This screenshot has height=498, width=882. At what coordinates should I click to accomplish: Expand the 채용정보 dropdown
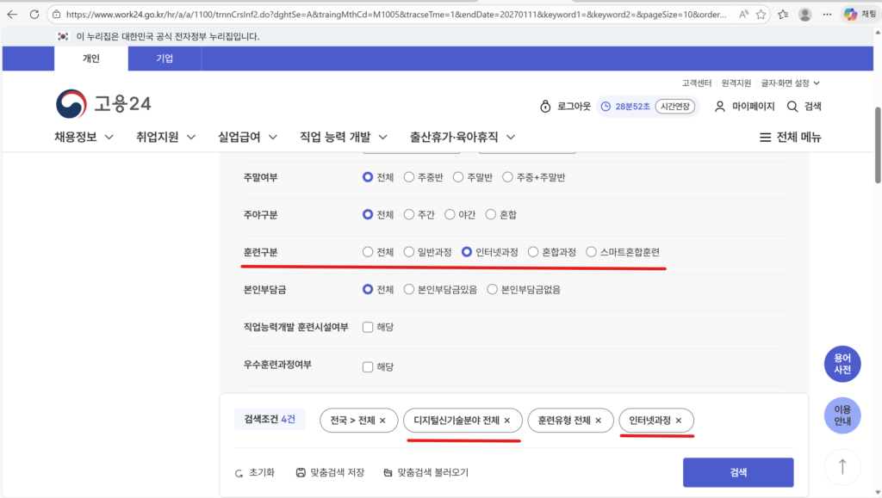(76, 136)
